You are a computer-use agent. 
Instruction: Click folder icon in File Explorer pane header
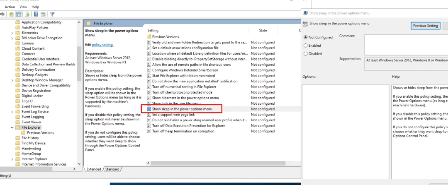point(89,23)
